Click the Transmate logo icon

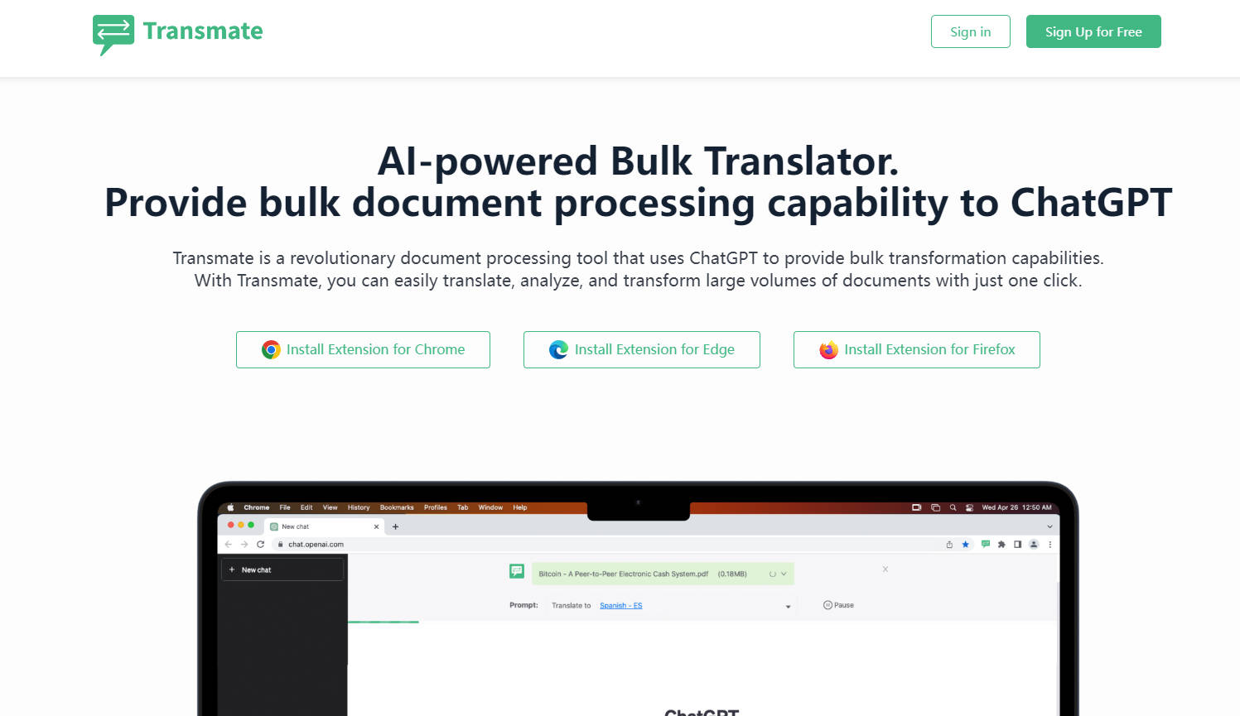point(113,34)
